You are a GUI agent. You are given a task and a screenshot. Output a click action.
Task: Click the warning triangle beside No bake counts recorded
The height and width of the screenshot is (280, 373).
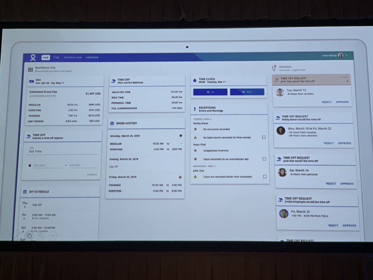click(195, 137)
